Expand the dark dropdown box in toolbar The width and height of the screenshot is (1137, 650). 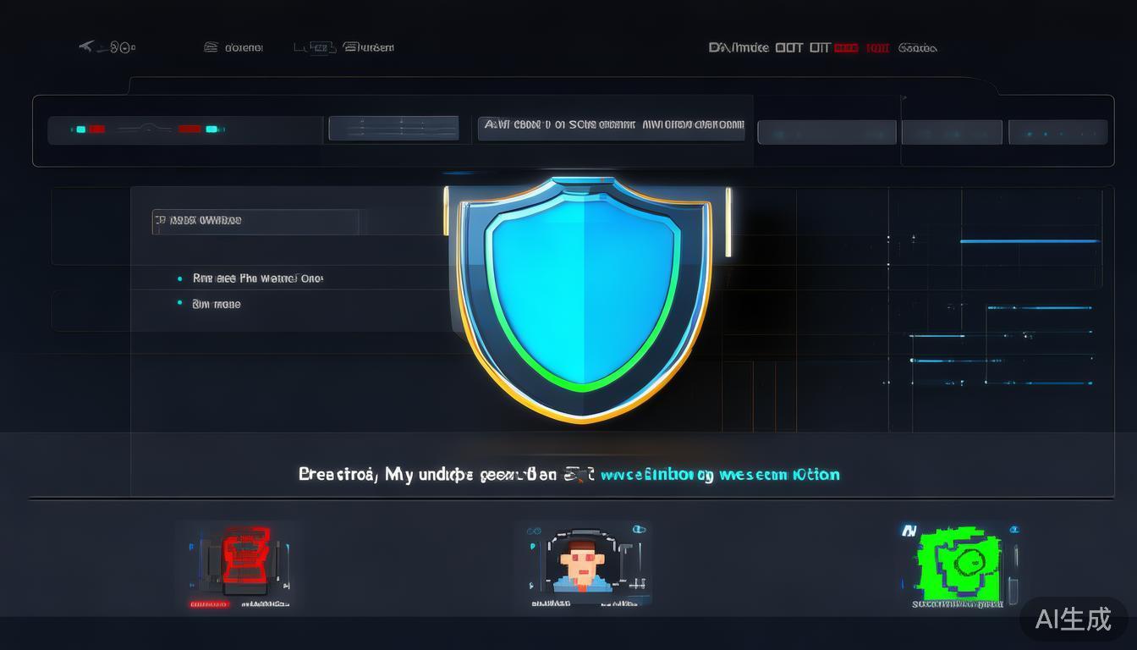point(393,129)
